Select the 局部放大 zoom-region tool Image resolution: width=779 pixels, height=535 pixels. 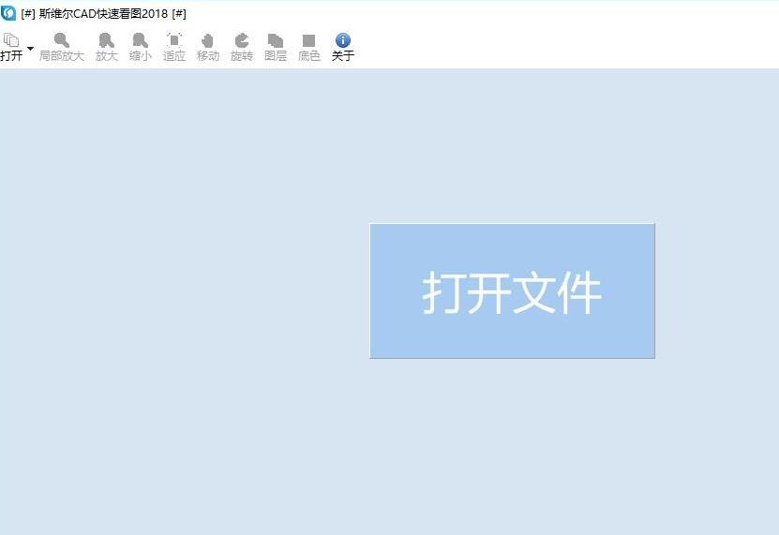(62, 47)
